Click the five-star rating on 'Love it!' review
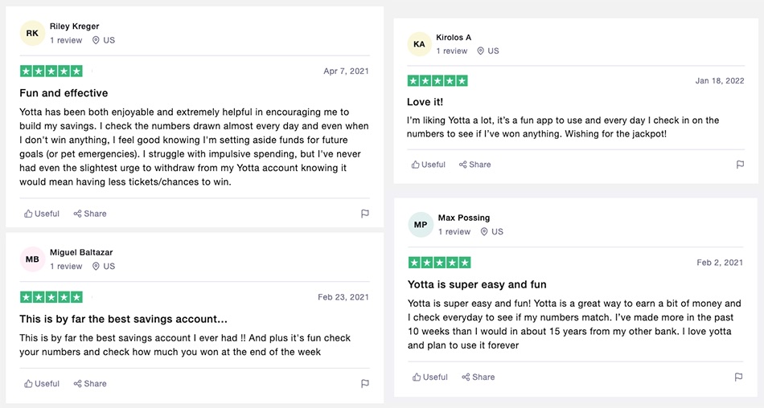 coord(438,81)
